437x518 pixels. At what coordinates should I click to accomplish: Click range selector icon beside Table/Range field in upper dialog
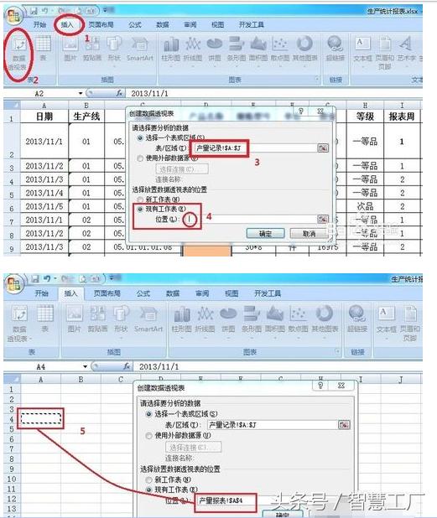tap(323, 148)
